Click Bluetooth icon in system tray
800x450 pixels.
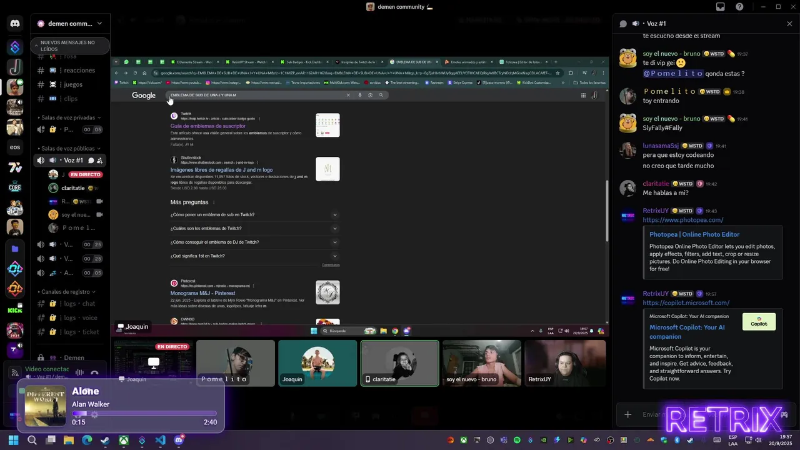coord(677,440)
